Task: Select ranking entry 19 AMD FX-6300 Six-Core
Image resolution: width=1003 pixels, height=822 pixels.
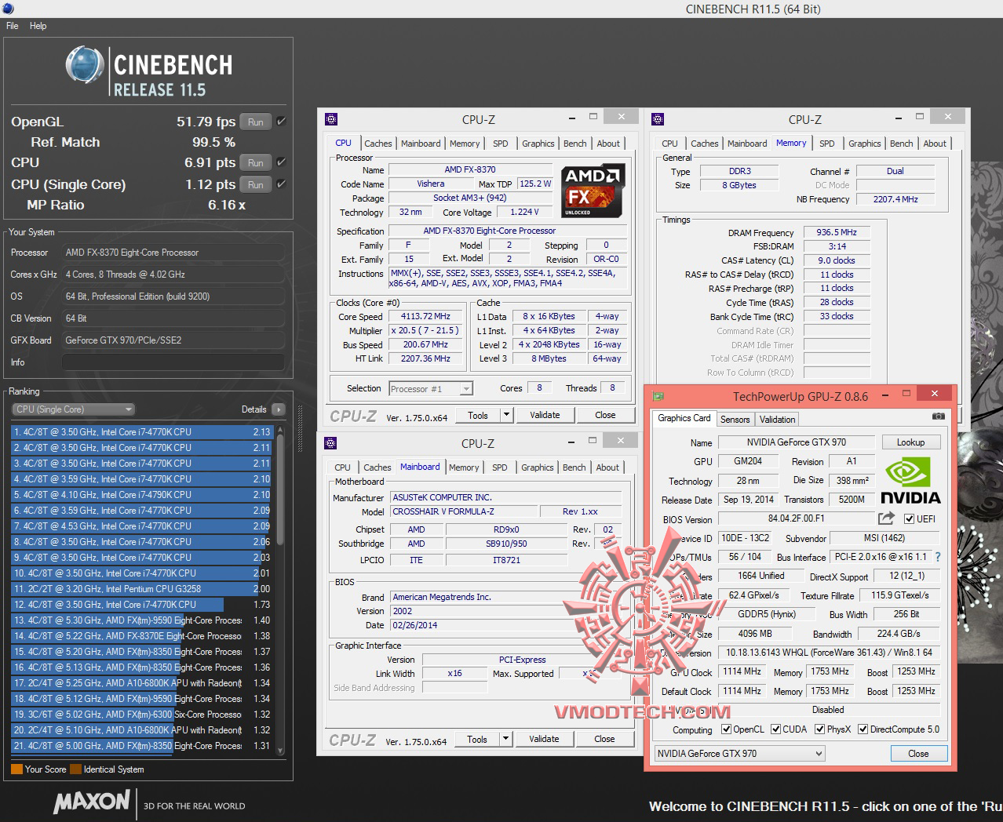Action: click(x=141, y=715)
